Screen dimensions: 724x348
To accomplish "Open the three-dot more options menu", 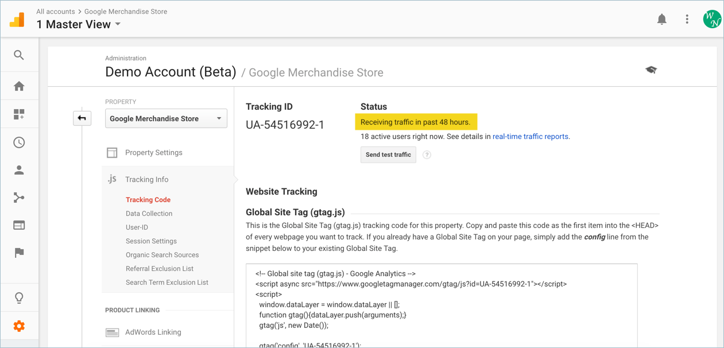I will [x=687, y=20].
